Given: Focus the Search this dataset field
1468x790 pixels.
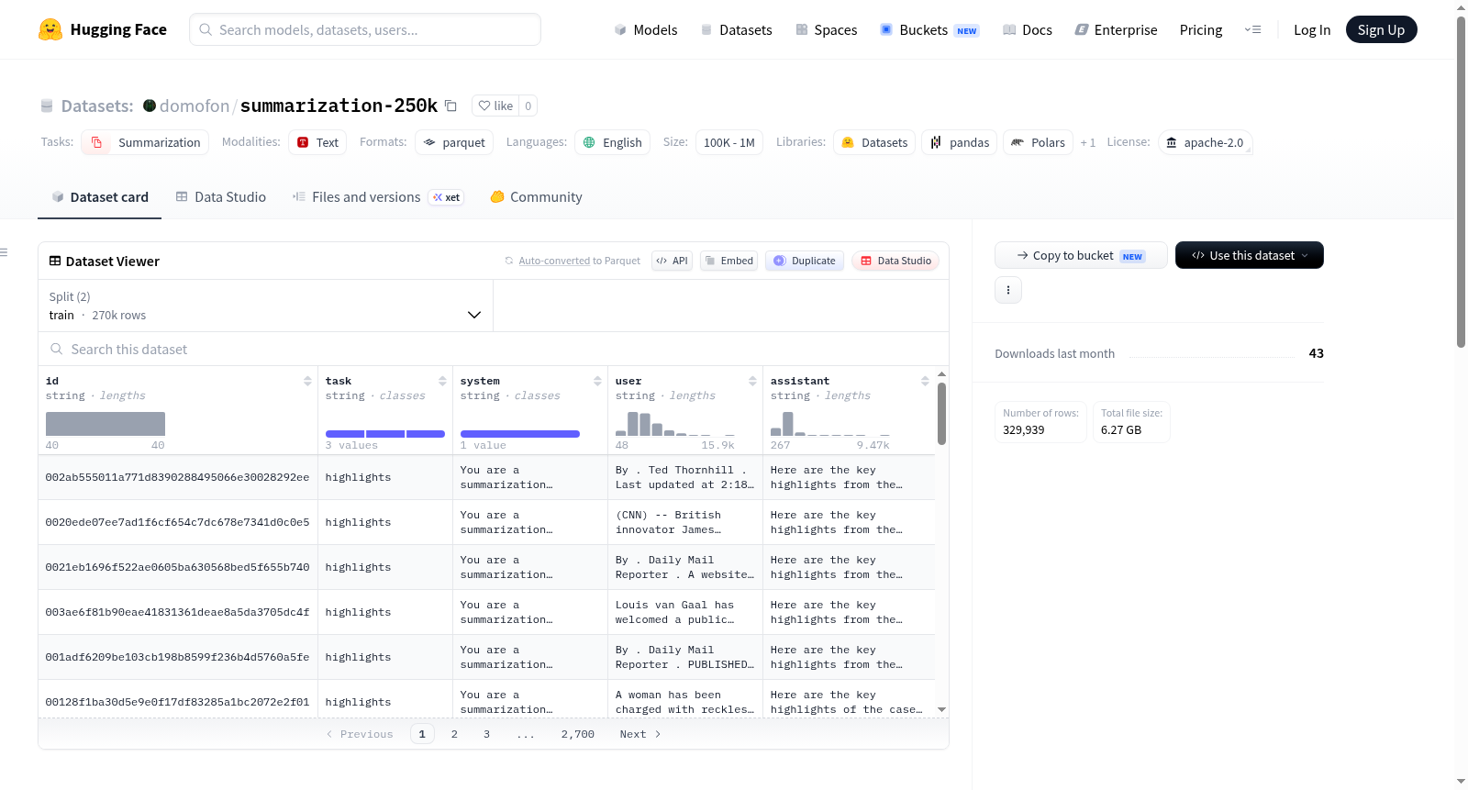Looking at the screenshot, I should click(x=494, y=349).
